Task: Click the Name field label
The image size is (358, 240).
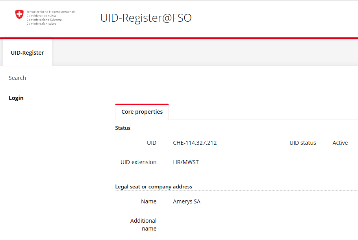Action: [x=148, y=201]
